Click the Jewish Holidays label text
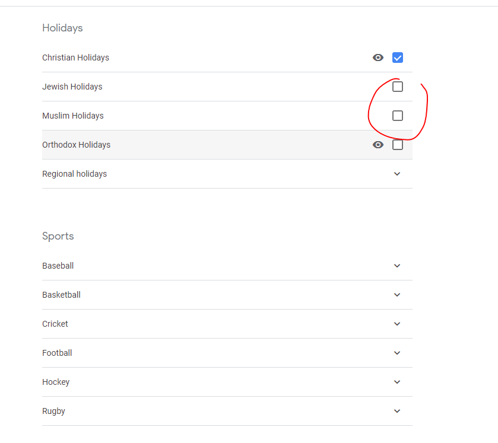 click(x=72, y=87)
